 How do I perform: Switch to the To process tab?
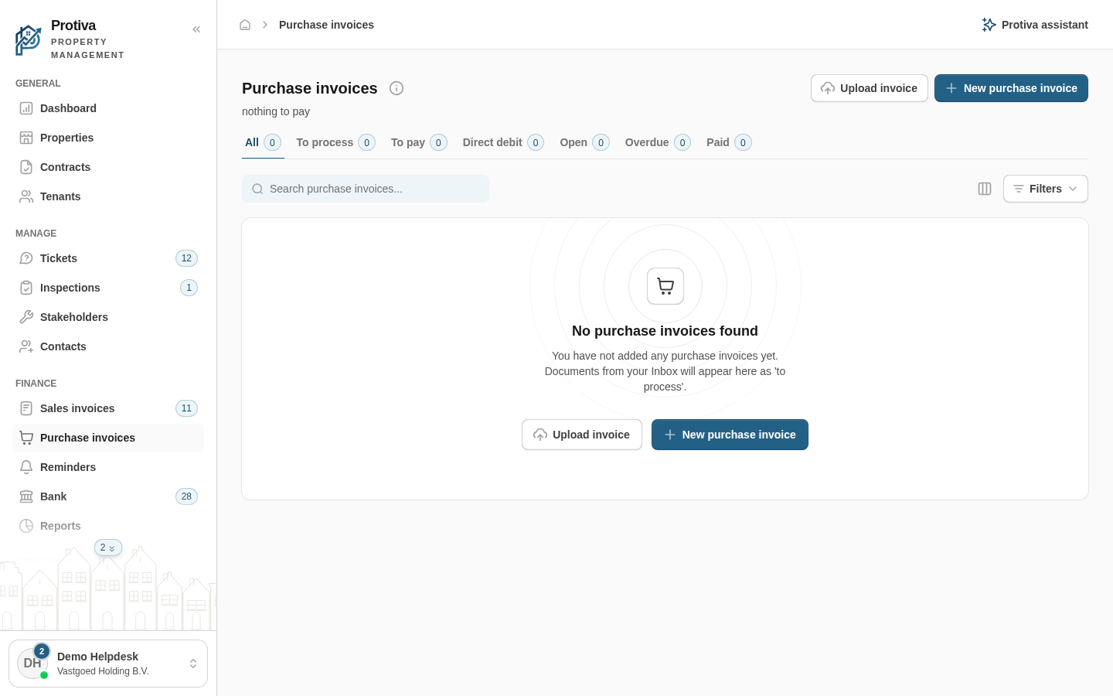click(x=335, y=142)
